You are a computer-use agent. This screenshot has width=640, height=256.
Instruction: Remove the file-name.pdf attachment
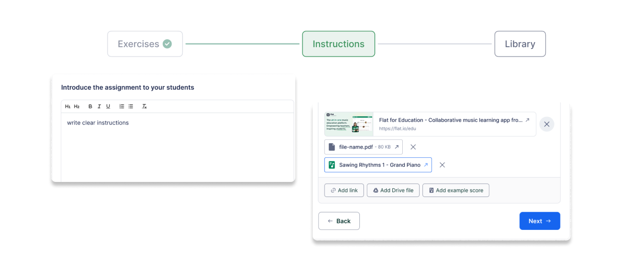click(x=413, y=147)
